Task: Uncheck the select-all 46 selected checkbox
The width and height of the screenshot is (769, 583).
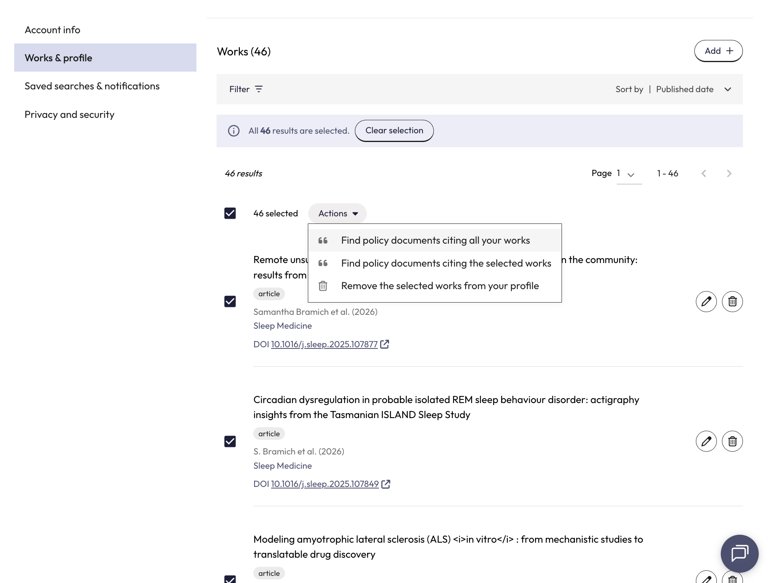Action: coord(230,214)
